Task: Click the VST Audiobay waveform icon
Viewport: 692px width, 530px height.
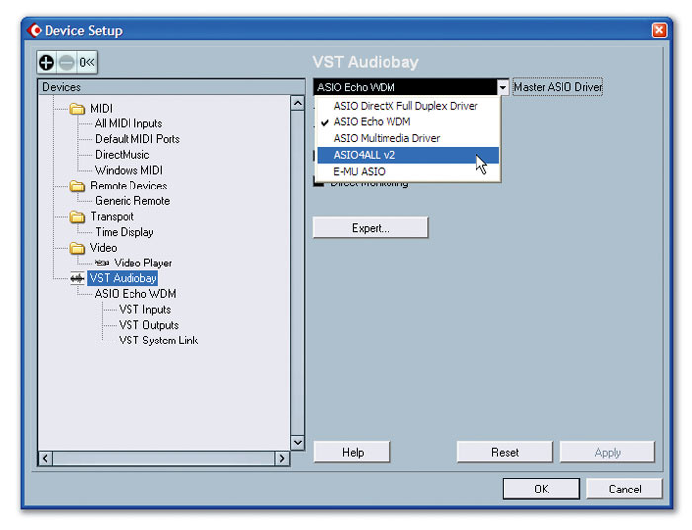Action: 77,278
